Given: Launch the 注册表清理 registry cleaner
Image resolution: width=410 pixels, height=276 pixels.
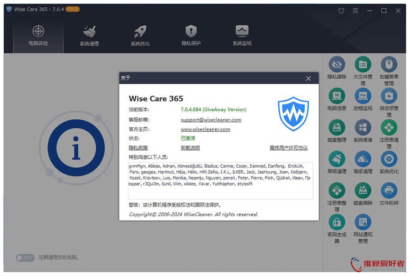Looking at the screenshot, I should 389,134.
